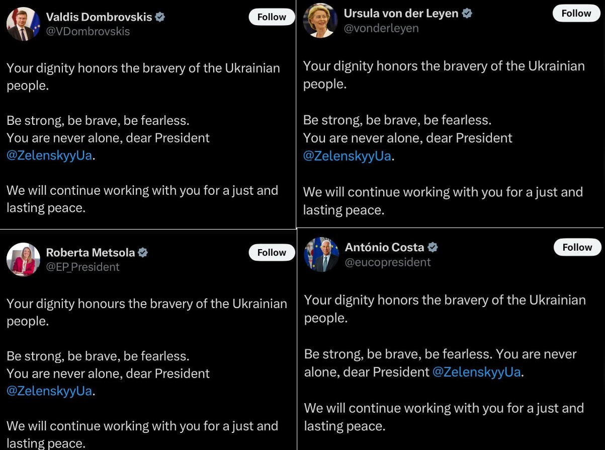The image size is (605, 450).
Task: Click the @EP_President handle
Action: click(x=83, y=267)
